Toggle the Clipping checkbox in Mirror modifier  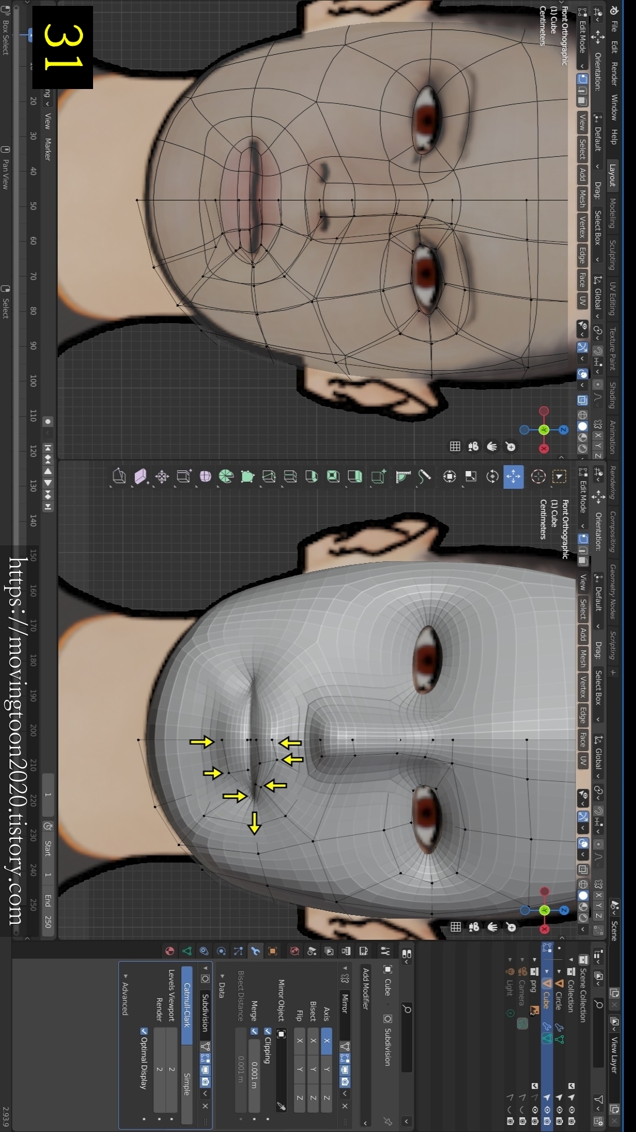(x=267, y=1031)
